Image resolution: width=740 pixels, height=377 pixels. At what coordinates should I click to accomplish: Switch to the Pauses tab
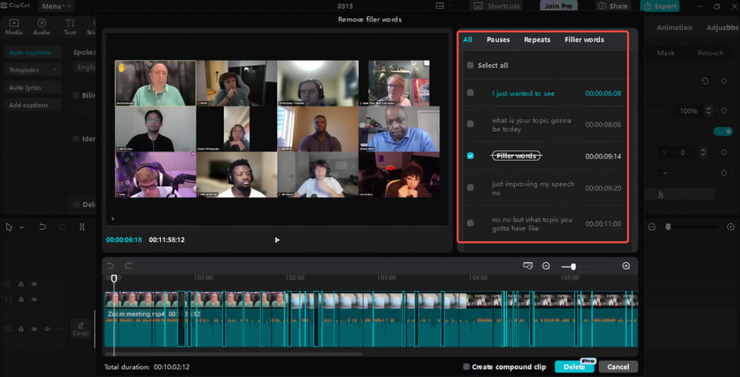click(498, 39)
